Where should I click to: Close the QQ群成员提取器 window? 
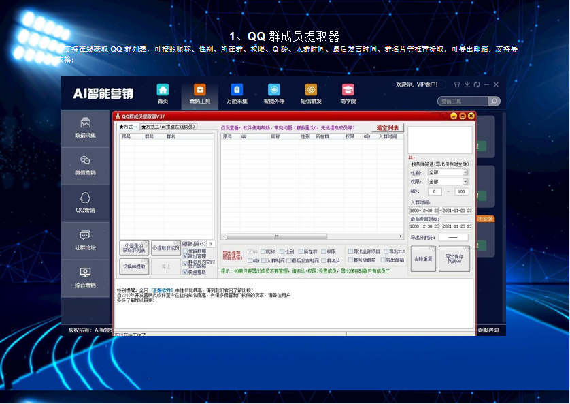[x=471, y=116]
